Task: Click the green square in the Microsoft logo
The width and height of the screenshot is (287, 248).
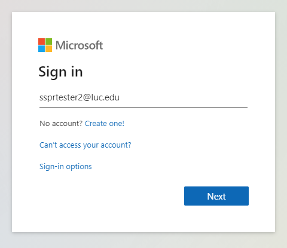Action: 49,41
